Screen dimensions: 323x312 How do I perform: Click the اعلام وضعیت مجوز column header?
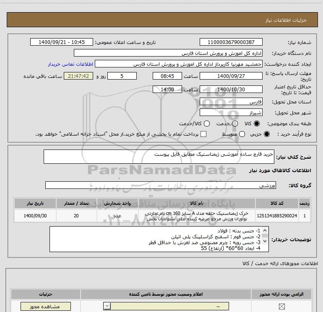pos(166,294)
